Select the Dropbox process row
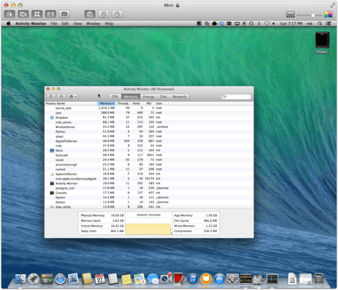 coord(62,117)
